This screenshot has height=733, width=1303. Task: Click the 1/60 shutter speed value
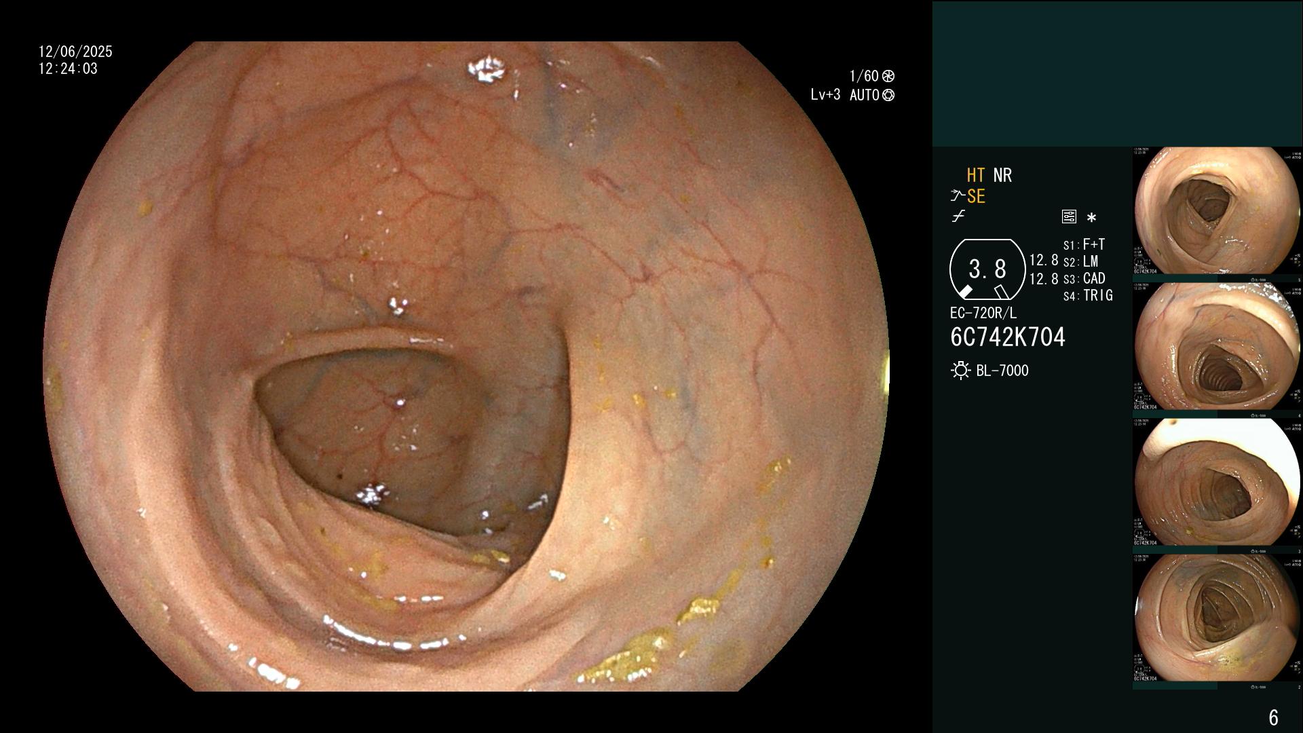864,76
